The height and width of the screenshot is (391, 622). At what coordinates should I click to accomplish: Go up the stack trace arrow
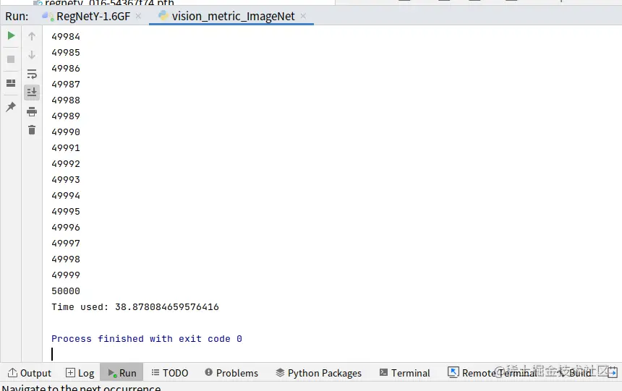(32, 36)
